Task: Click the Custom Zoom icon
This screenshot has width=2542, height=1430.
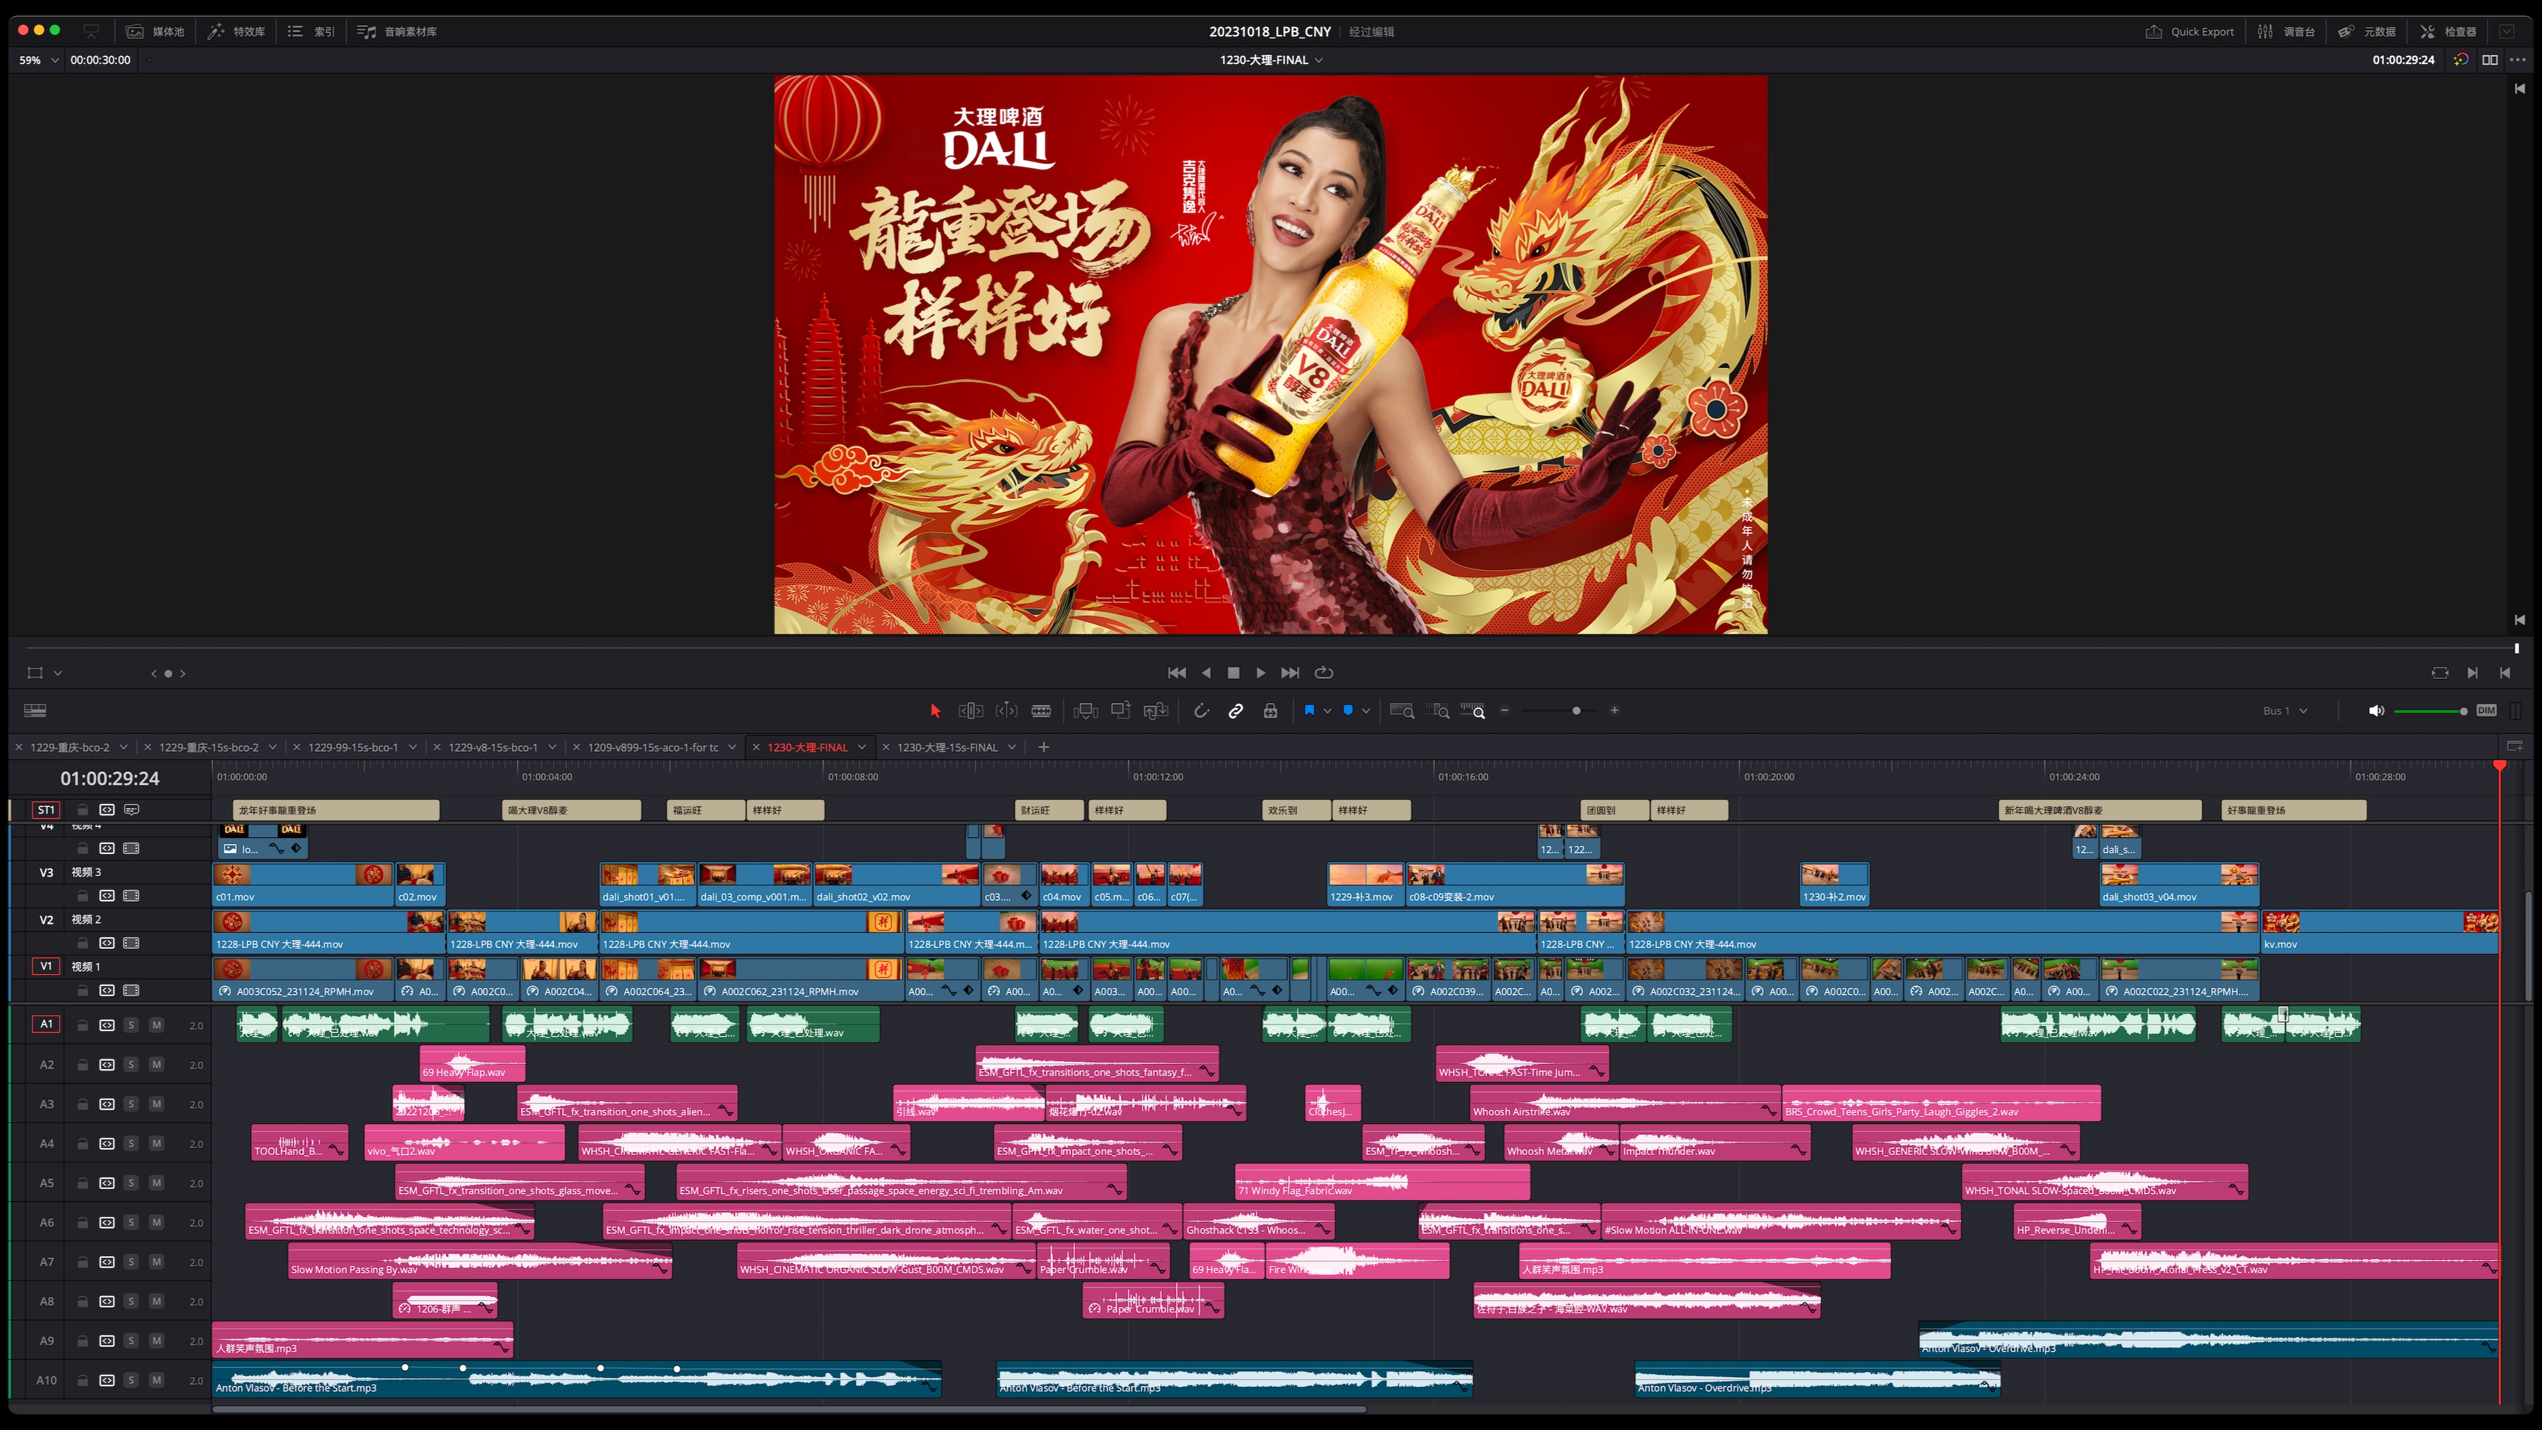Action: pos(1473,710)
